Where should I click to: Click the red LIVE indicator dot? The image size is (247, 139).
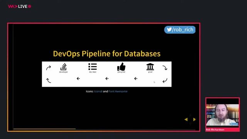pyautogui.click(x=30, y=7)
